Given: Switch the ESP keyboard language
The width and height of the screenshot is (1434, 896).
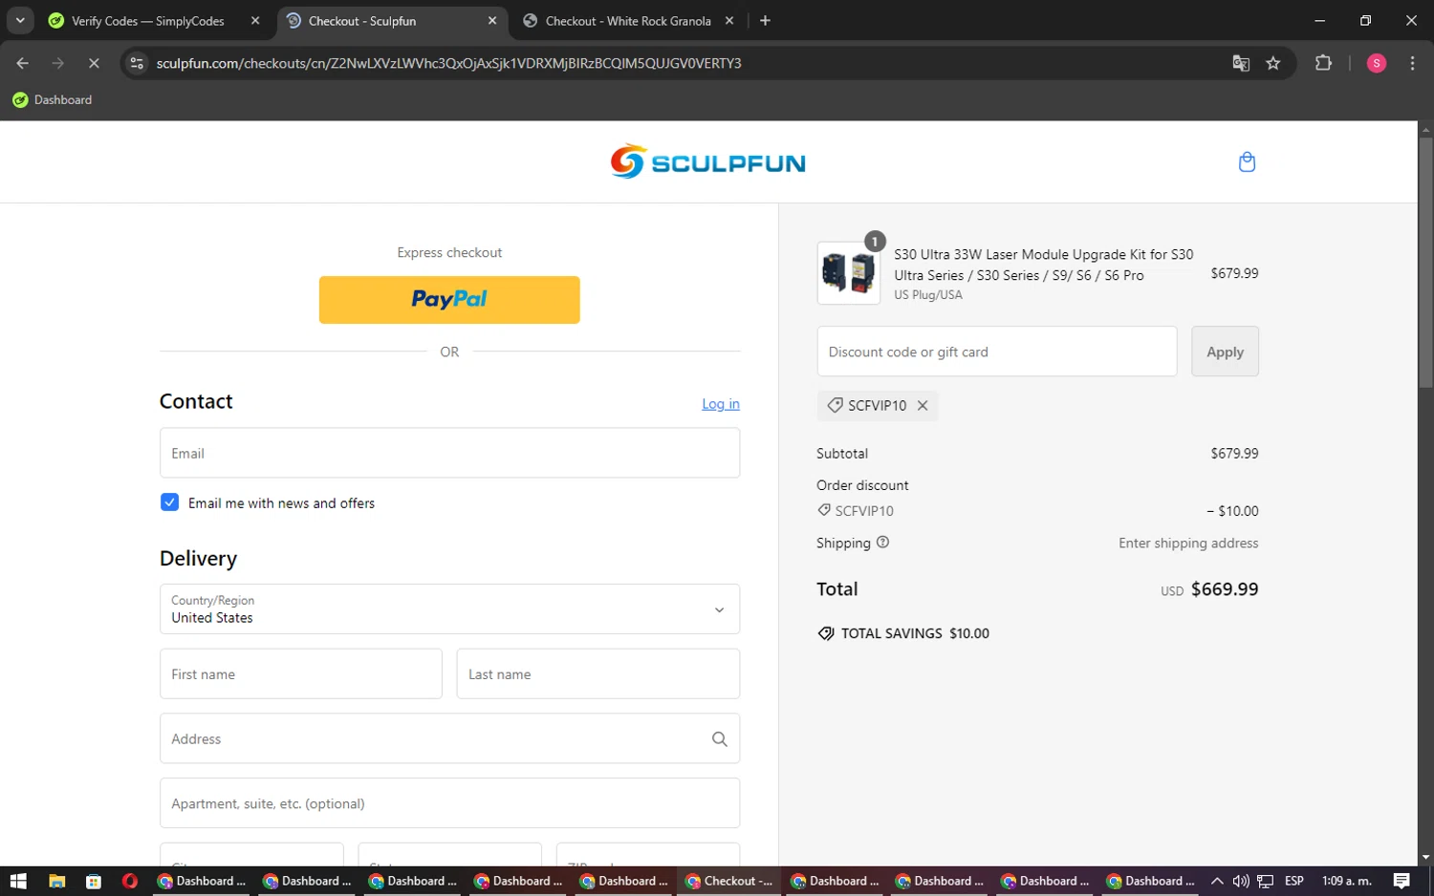Looking at the screenshot, I should (x=1294, y=882).
